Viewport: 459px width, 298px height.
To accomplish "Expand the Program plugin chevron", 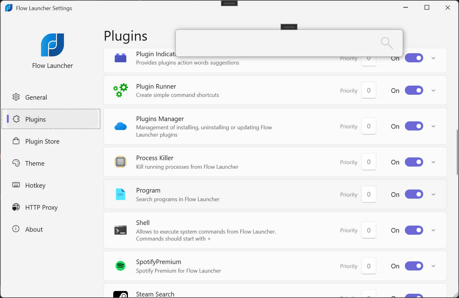I will click(433, 194).
